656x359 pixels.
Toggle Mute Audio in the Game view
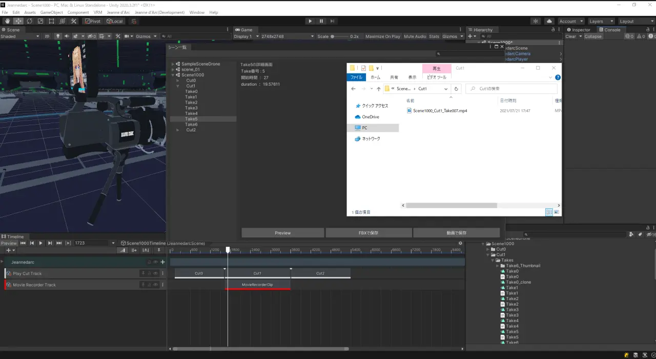coord(415,36)
